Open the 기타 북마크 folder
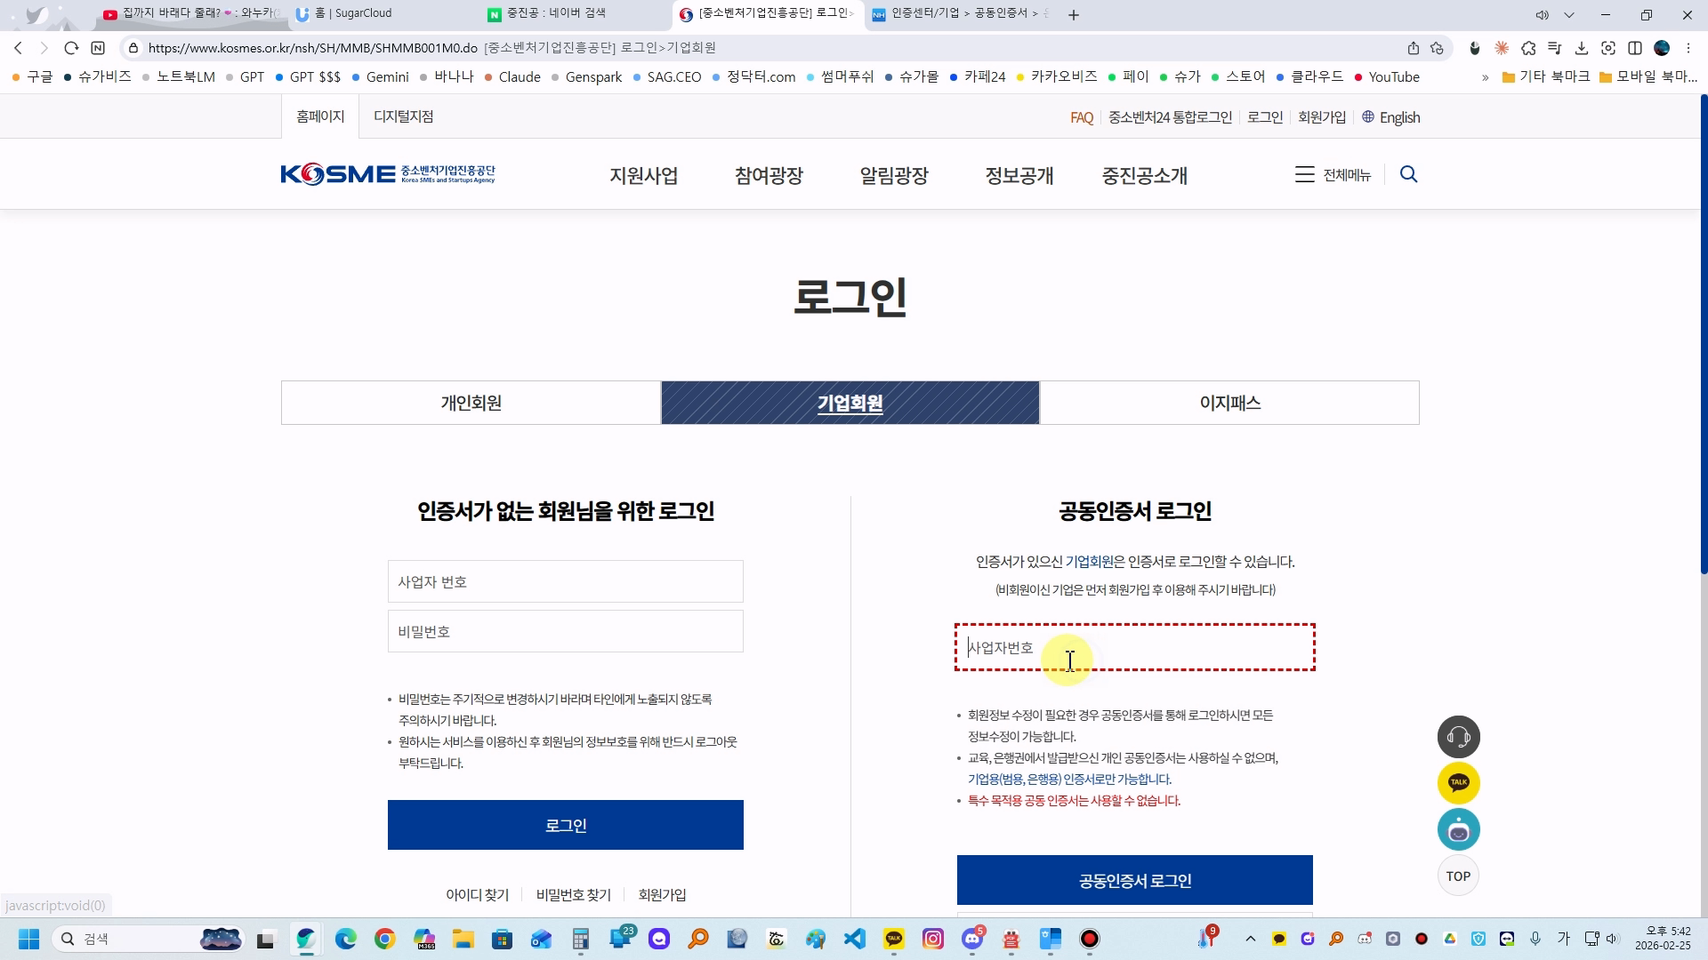This screenshot has height=960, width=1708. 1545,77
